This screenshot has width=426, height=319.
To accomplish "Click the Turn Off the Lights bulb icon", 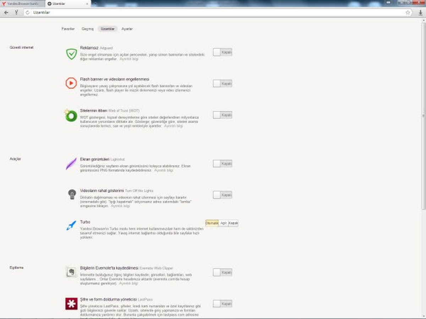I will [x=72, y=194].
